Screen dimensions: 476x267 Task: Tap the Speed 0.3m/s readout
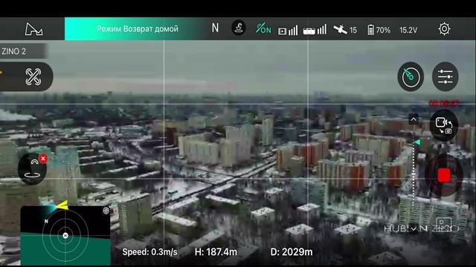(149, 252)
